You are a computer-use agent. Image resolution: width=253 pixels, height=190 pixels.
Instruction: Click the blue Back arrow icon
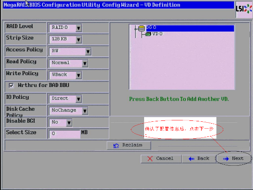pos(191,159)
